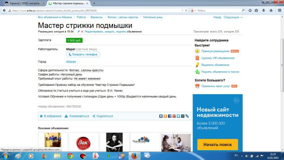Click the browser back arrow button

pos(4,11)
